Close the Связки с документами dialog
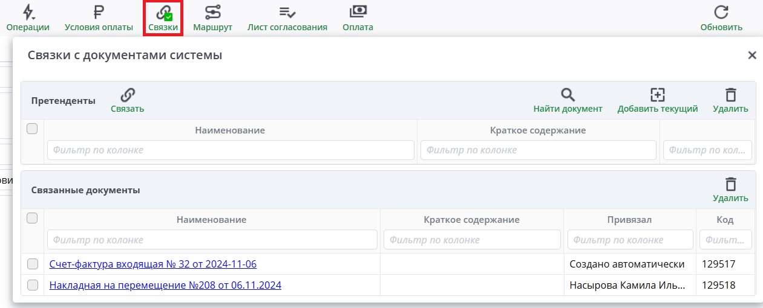The height and width of the screenshot is (308, 763). [x=752, y=56]
